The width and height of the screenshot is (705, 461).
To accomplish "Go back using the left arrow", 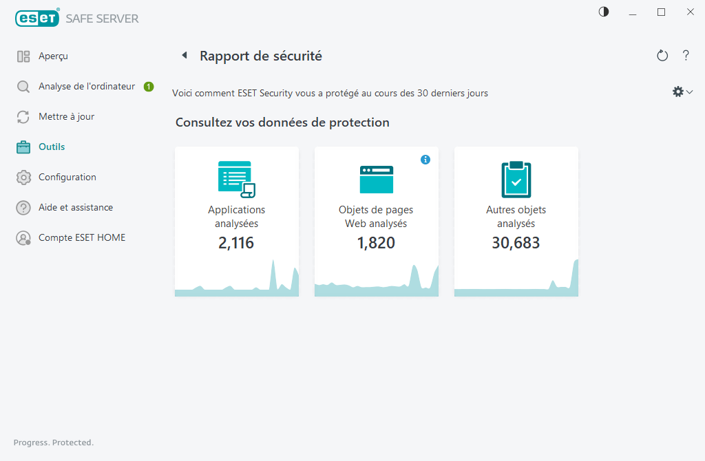I will click(x=185, y=54).
